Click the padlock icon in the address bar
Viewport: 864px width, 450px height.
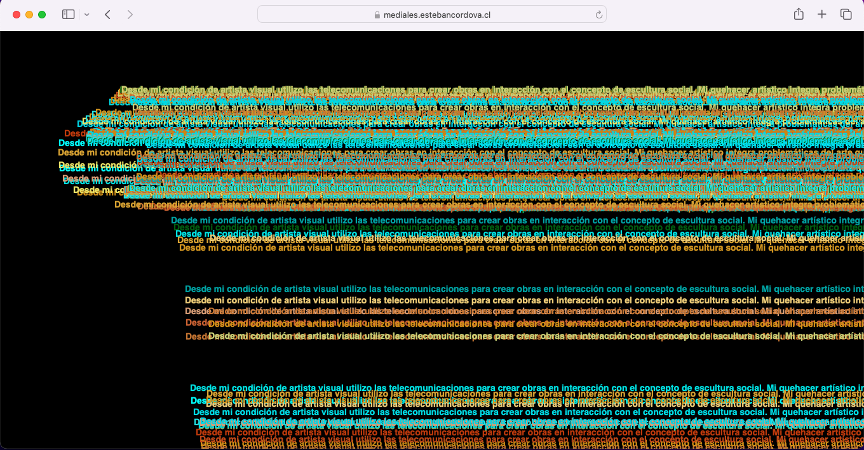point(377,15)
